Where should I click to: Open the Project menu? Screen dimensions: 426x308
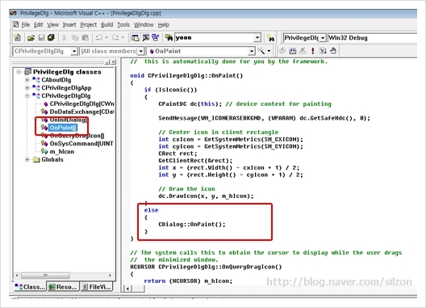(x=88, y=25)
